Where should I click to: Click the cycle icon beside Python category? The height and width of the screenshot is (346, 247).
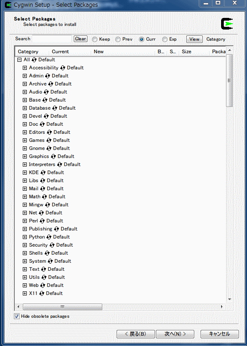49,237
